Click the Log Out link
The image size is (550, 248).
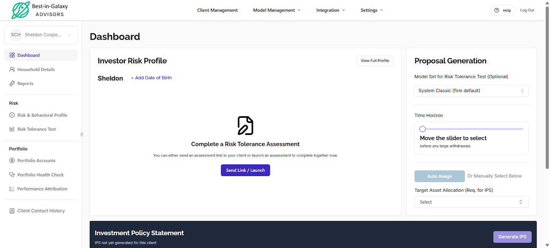[527, 10]
